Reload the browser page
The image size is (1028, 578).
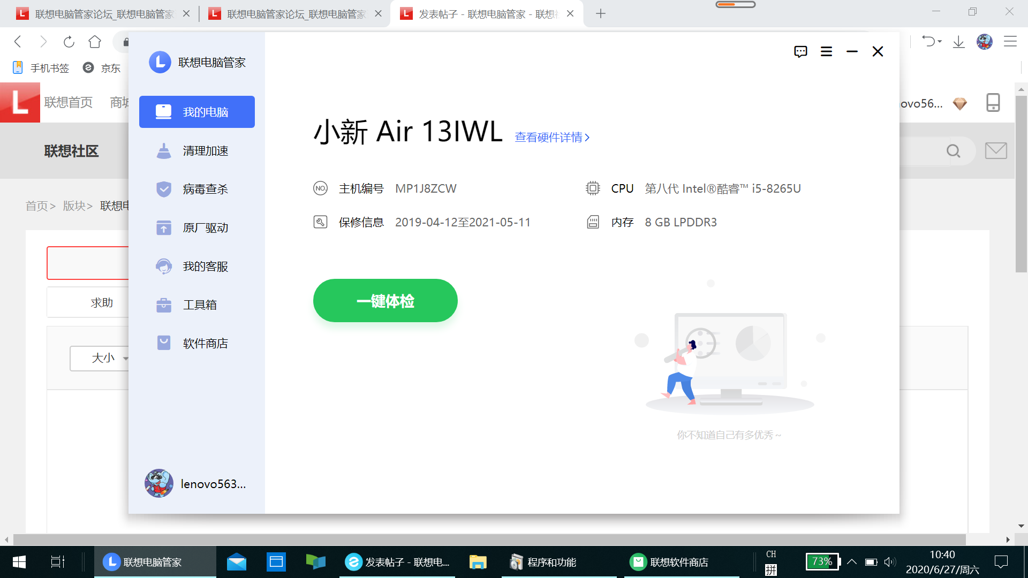[69, 42]
